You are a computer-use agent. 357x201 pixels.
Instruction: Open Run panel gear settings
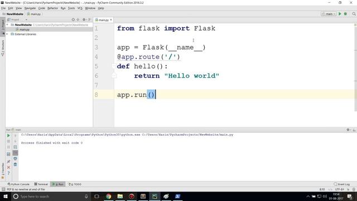(348, 130)
